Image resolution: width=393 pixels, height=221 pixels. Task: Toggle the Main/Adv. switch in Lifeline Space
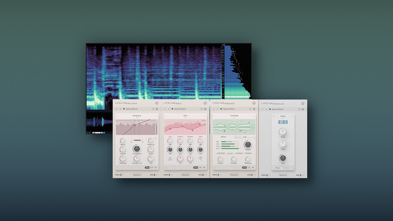(282, 168)
